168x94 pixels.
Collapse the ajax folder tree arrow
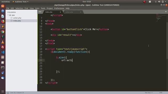pos(8,15)
